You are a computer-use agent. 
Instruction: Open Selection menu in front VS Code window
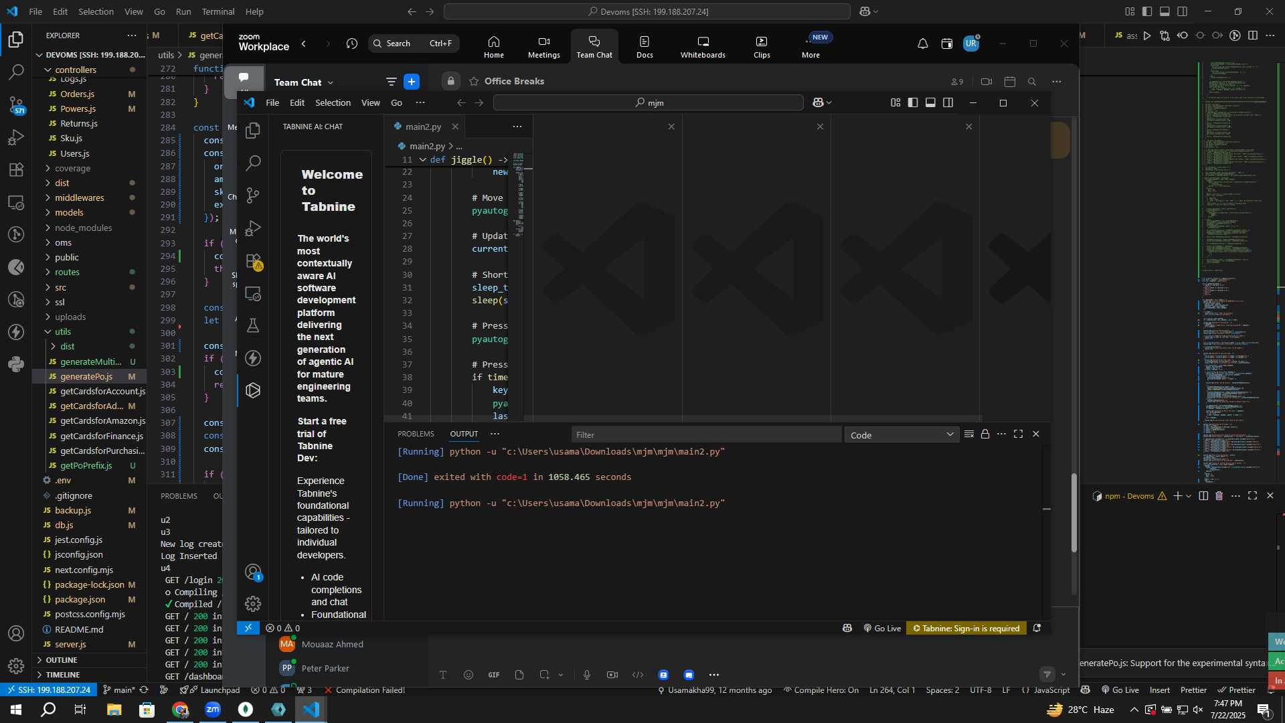coord(333,102)
